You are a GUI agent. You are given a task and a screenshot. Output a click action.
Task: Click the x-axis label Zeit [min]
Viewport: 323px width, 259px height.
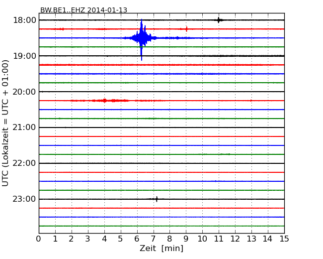tap(161, 248)
